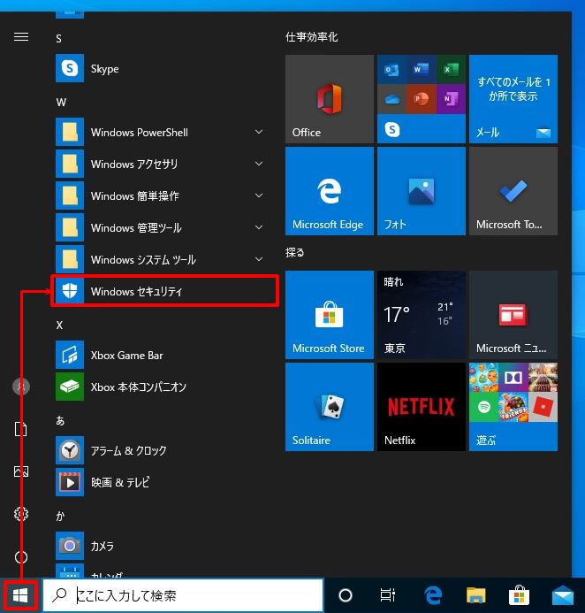Click the S letter header

coord(58,38)
